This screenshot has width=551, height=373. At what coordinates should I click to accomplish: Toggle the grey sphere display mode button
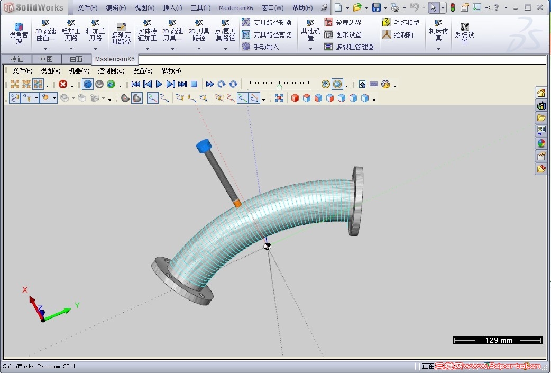click(x=99, y=84)
